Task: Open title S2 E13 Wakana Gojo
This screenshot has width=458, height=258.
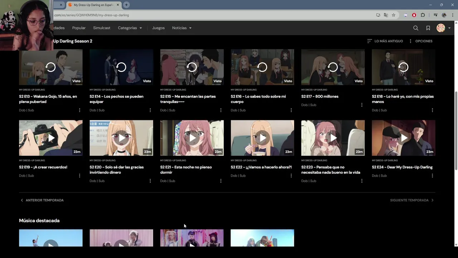Action: click(48, 99)
